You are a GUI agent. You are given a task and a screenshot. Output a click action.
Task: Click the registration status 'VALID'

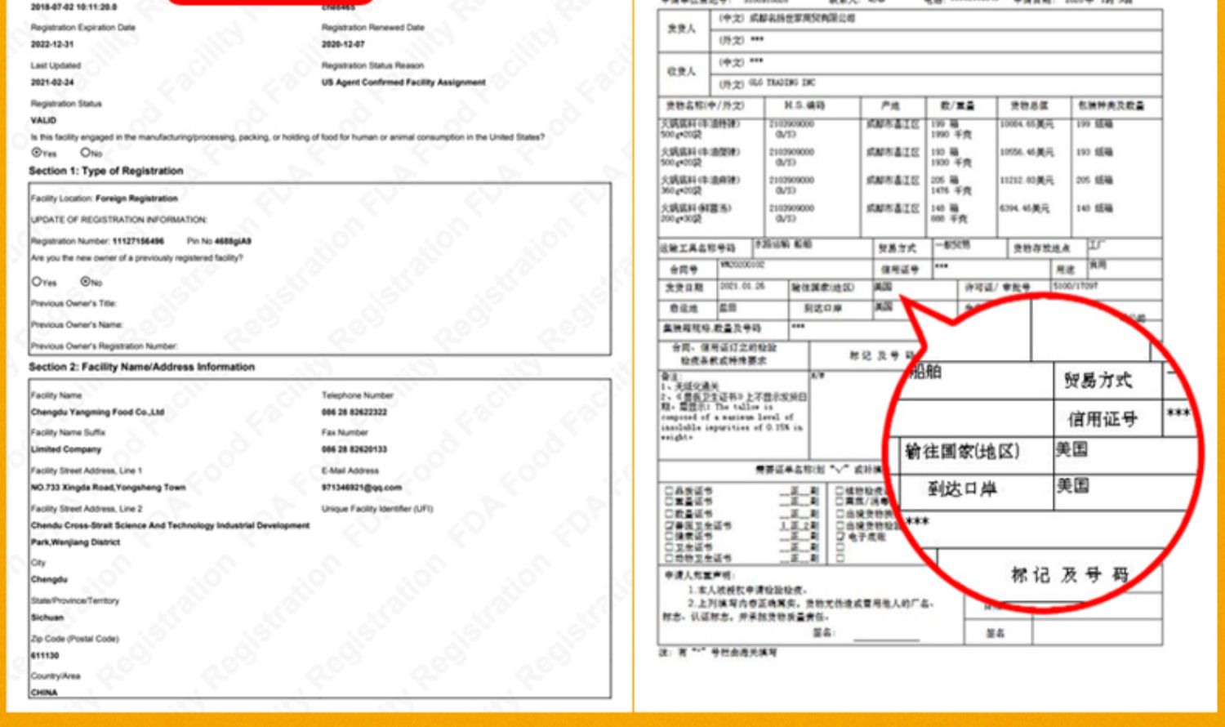tap(44, 121)
